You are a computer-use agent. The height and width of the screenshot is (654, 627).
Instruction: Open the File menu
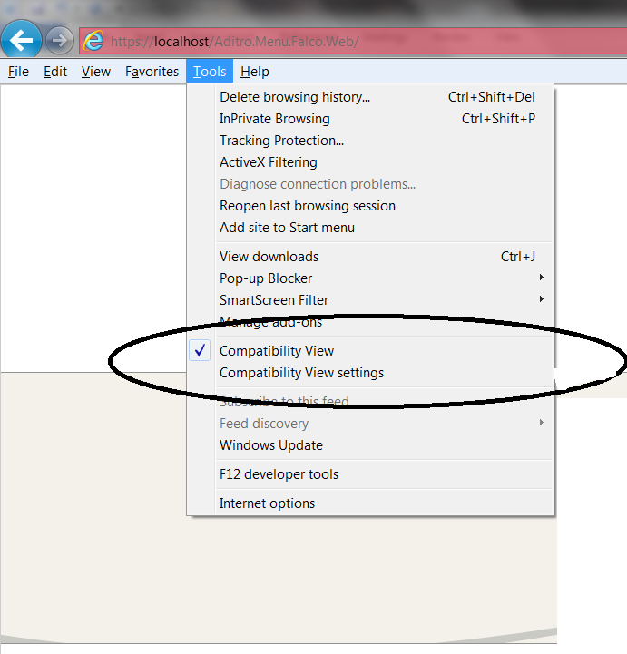click(18, 72)
